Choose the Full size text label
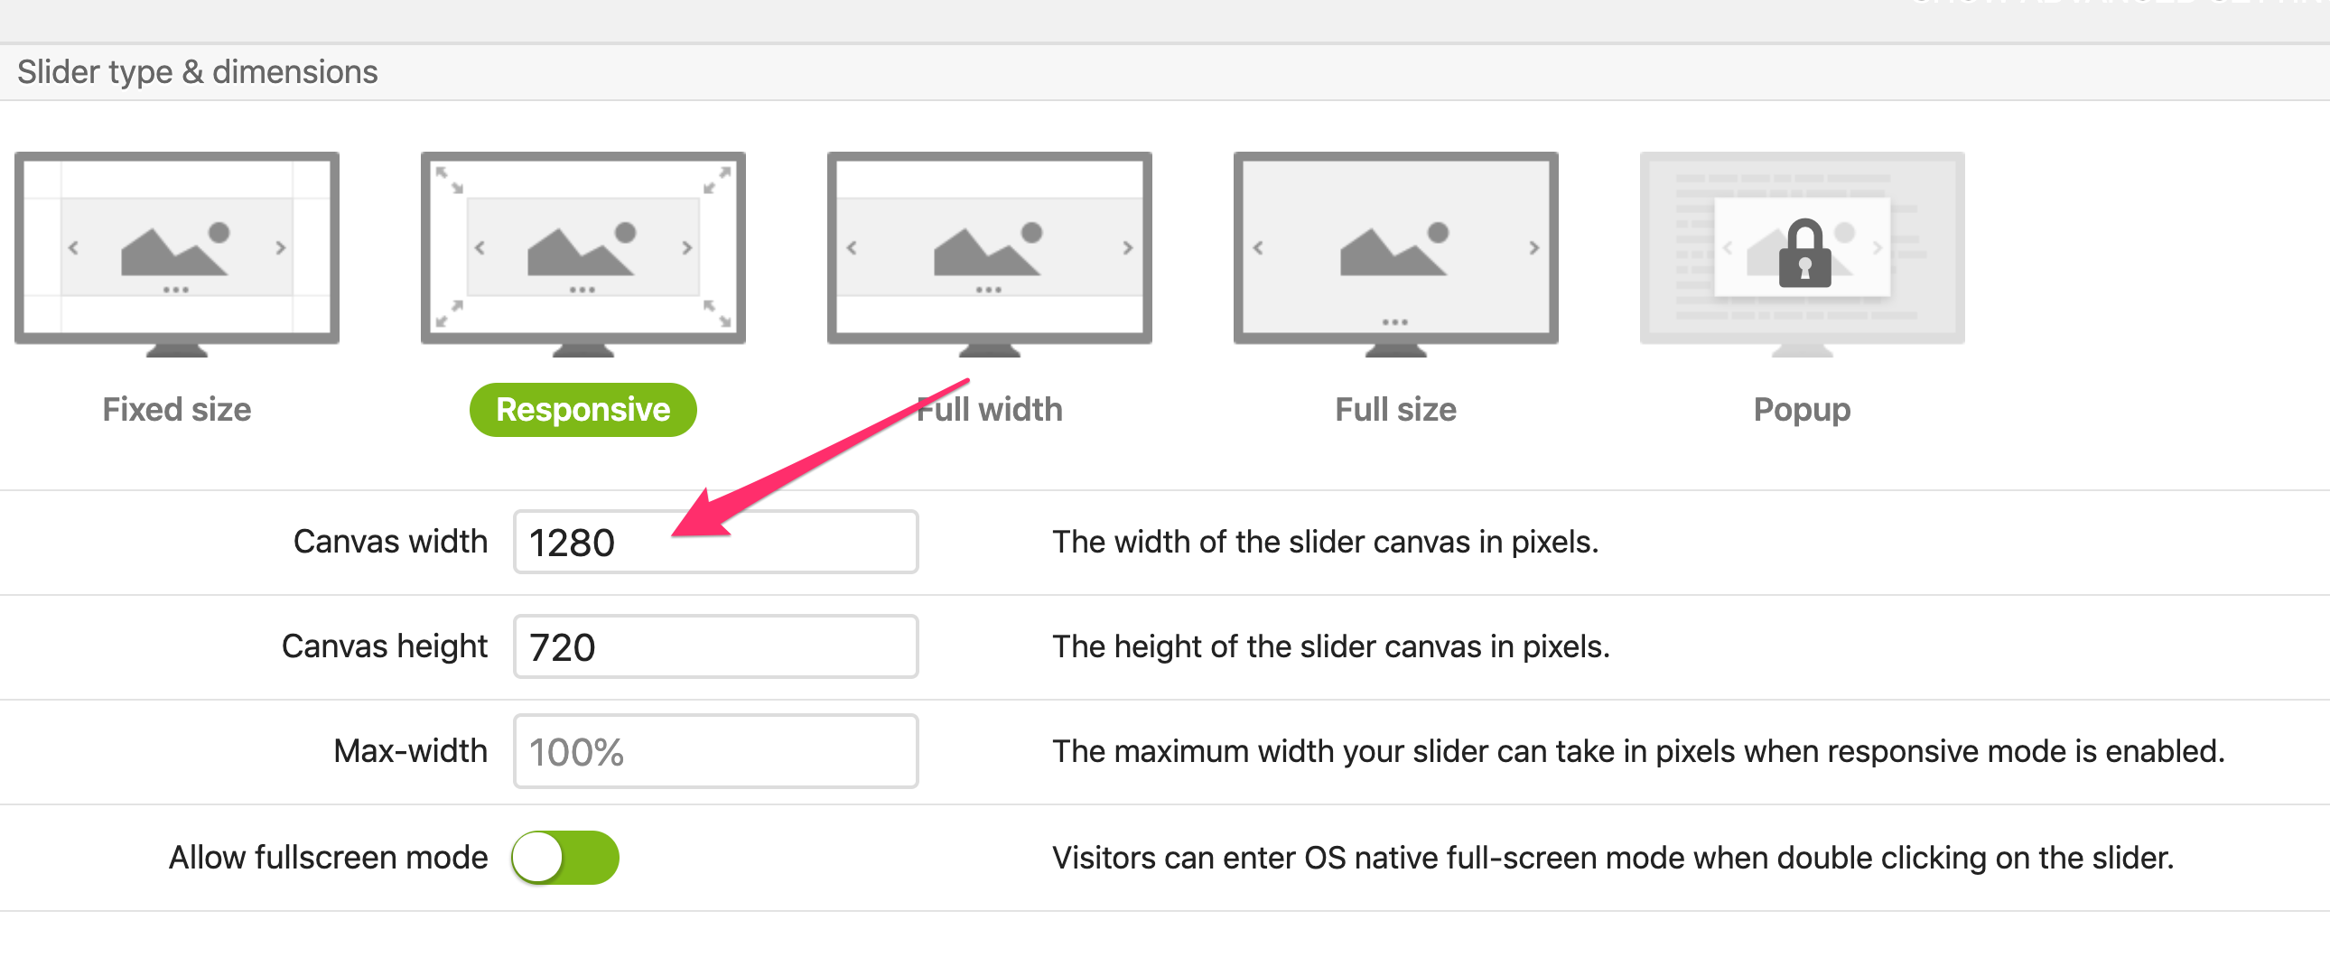 point(1394,410)
